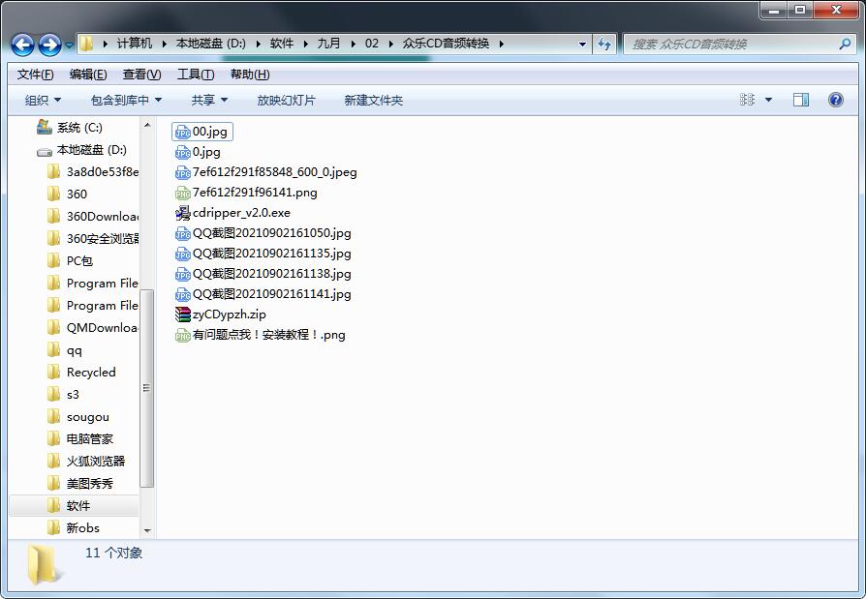Click the blue help icon
The height and width of the screenshot is (599, 866).
(x=836, y=100)
